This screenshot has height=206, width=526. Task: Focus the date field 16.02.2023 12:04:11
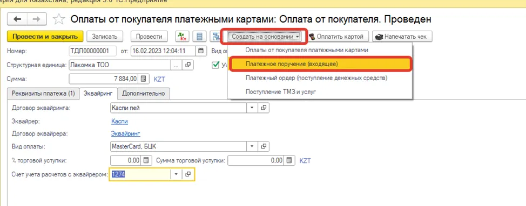click(164, 51)
